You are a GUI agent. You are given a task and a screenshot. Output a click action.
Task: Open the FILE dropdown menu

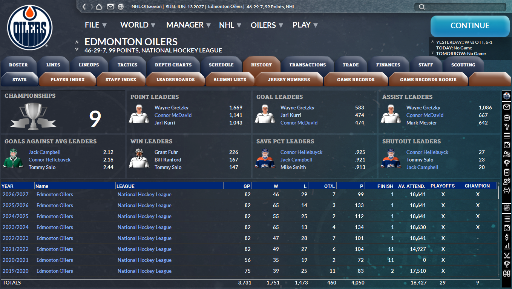point(96,25)
